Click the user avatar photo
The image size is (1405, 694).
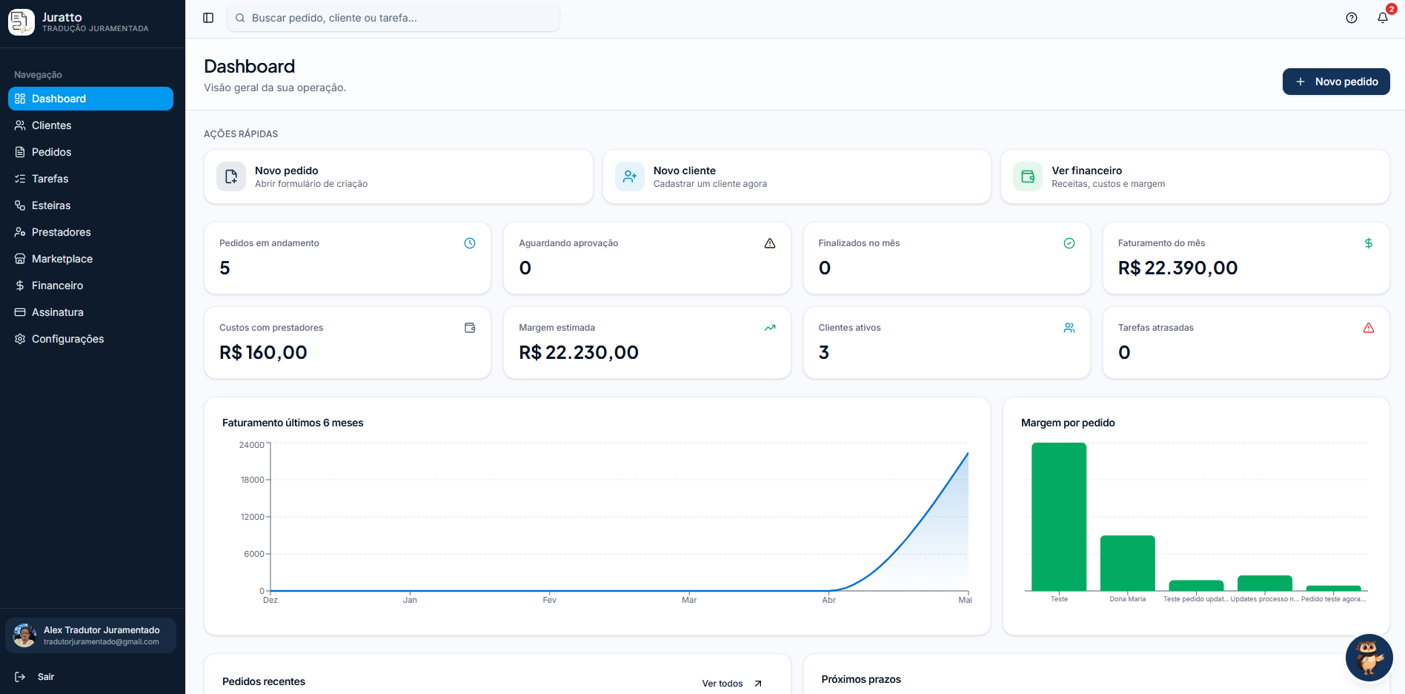(24, 635)
